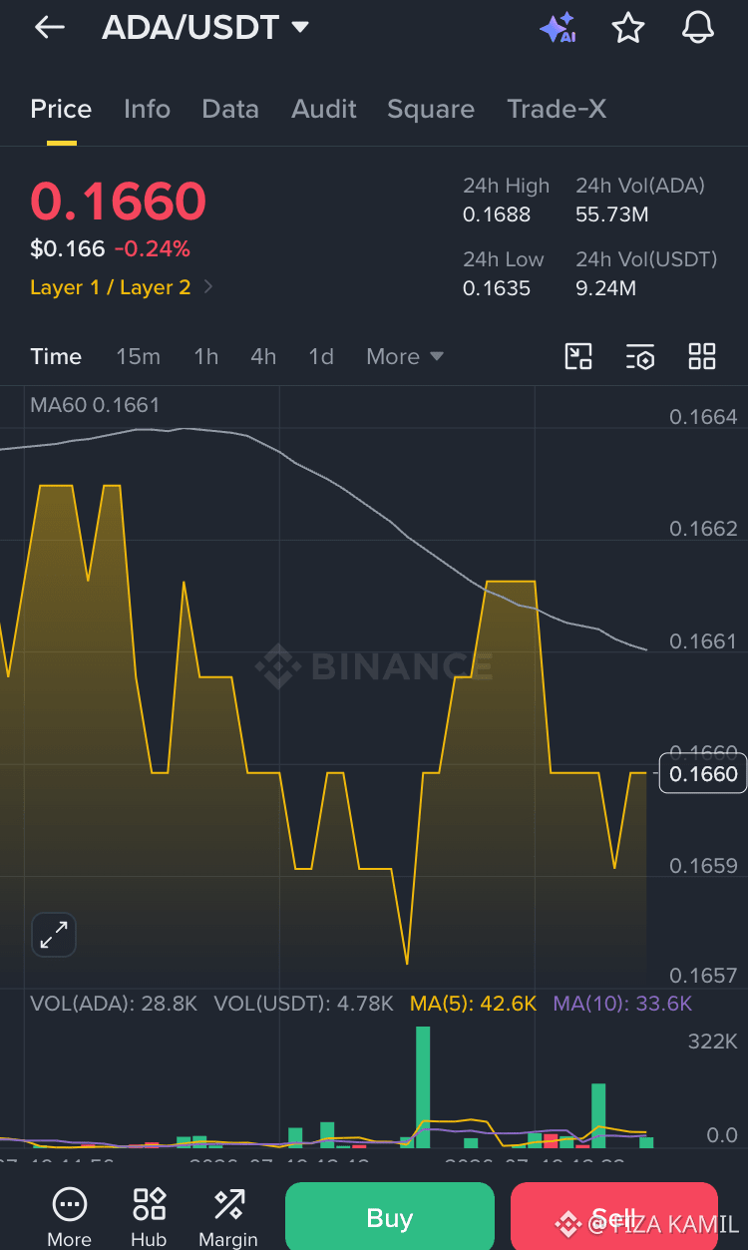Viewport: 748px width, 1250px height.
Task: Click the 24h Low value 0.1635
Action: (497, 288)
